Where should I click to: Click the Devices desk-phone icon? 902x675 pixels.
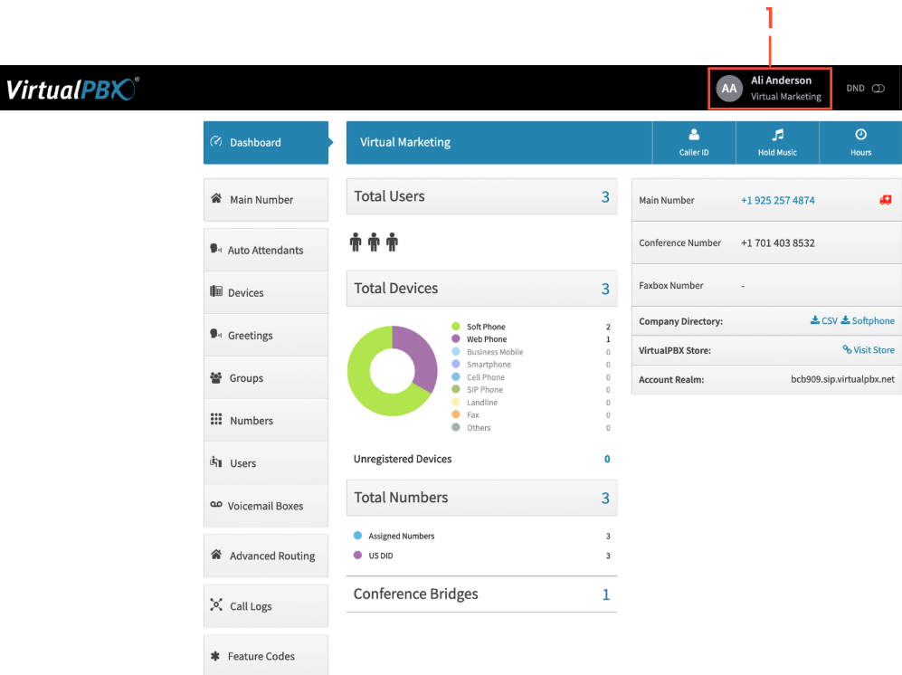(x=216, y=291)
